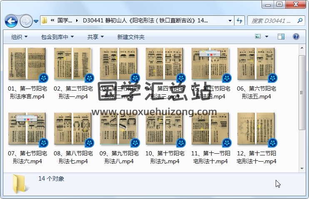Click the 国学 breadcrumb in address bar
309x199 pixels.
tap(65, 20)
